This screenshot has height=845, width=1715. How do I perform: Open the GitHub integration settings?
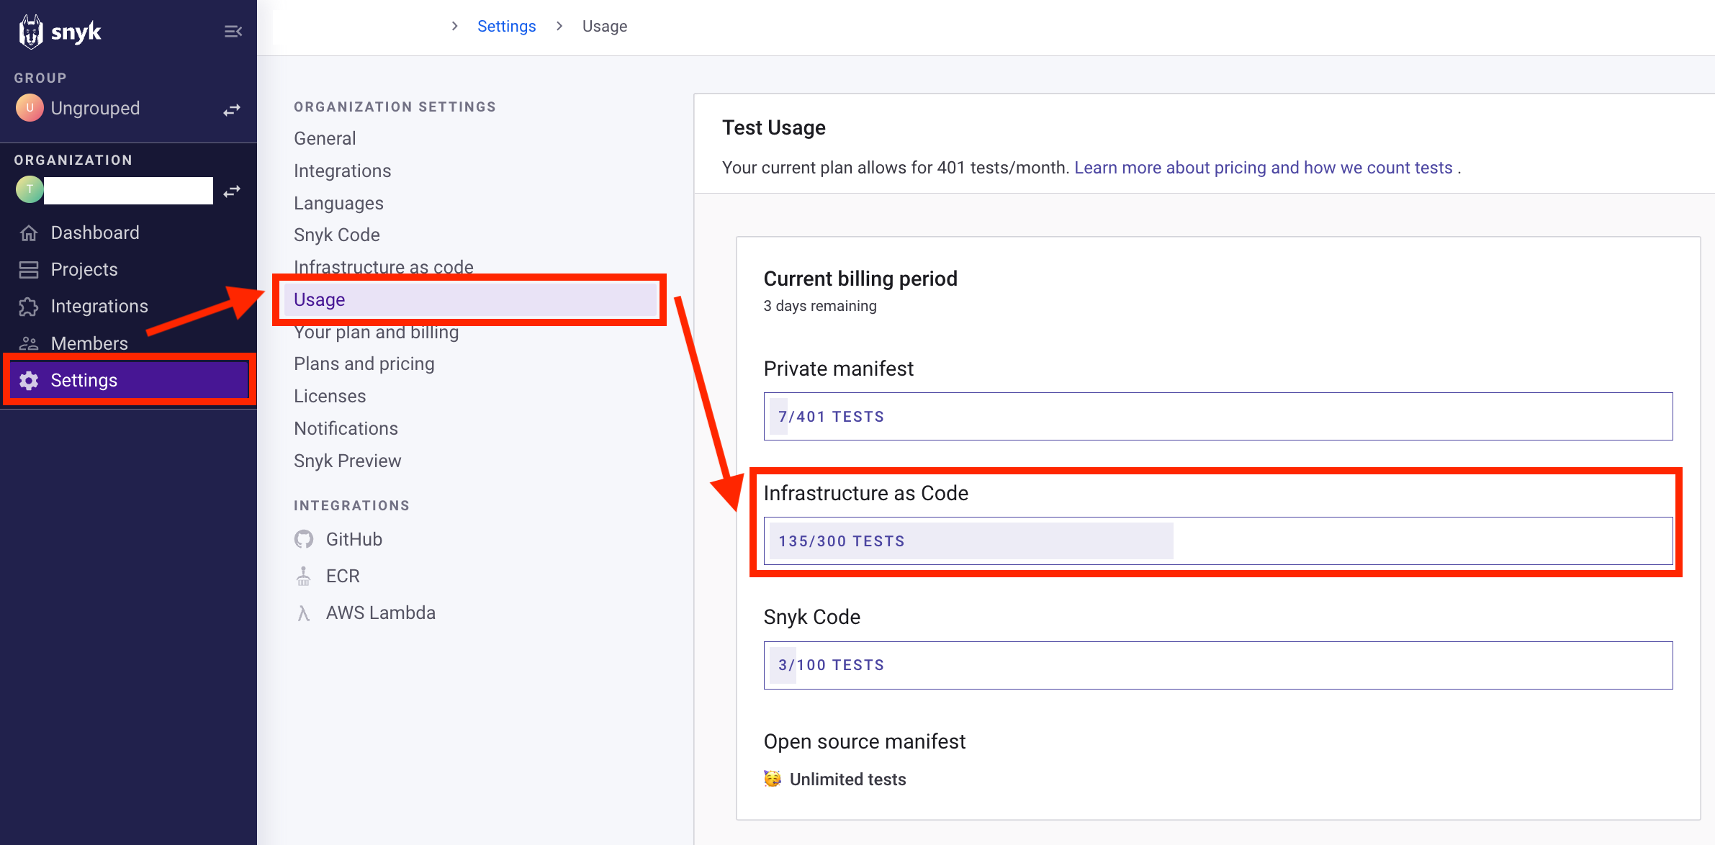354,539
